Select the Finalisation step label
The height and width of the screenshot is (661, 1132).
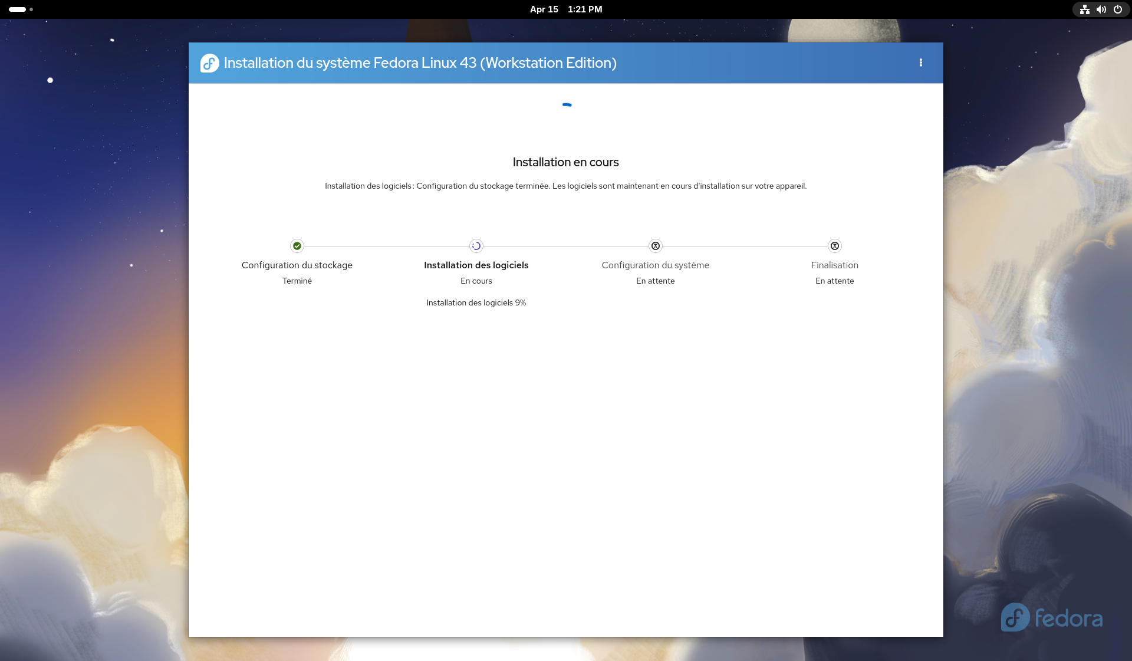pos(834,265)
